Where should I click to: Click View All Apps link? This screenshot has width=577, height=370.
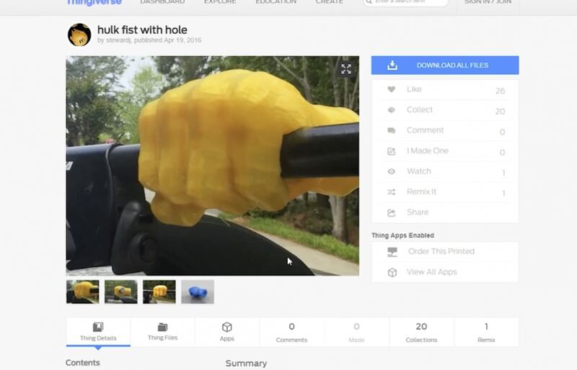[431, 272]
